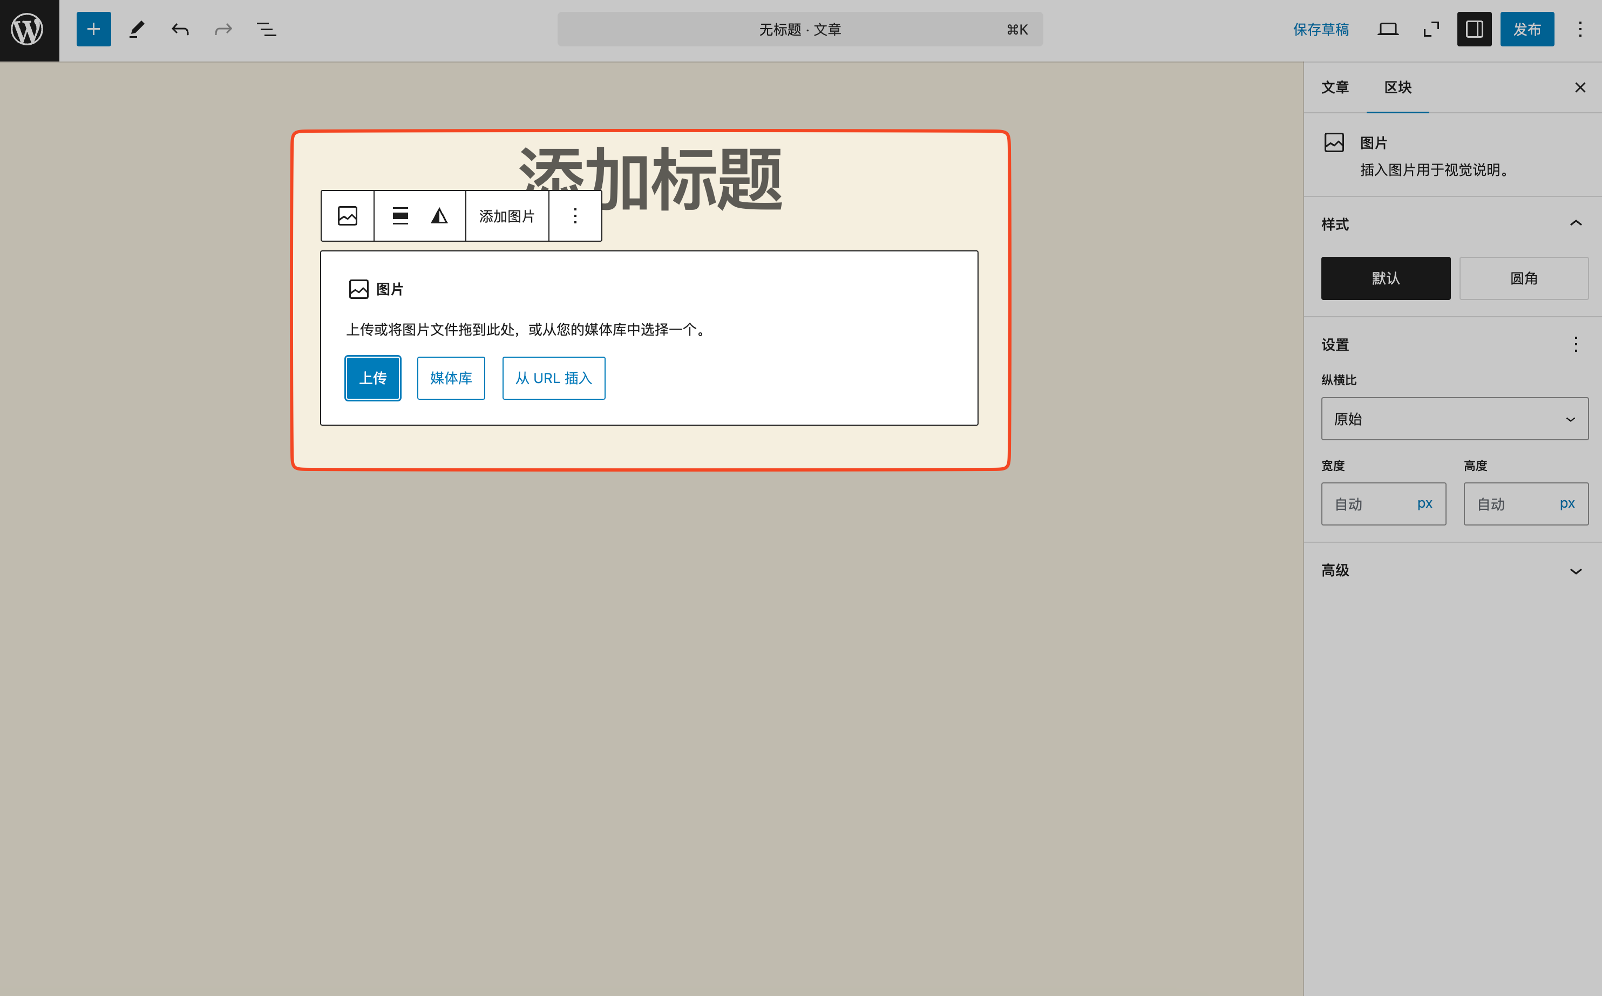Click the 从 URL 插入 button

[x=554, y=378]
